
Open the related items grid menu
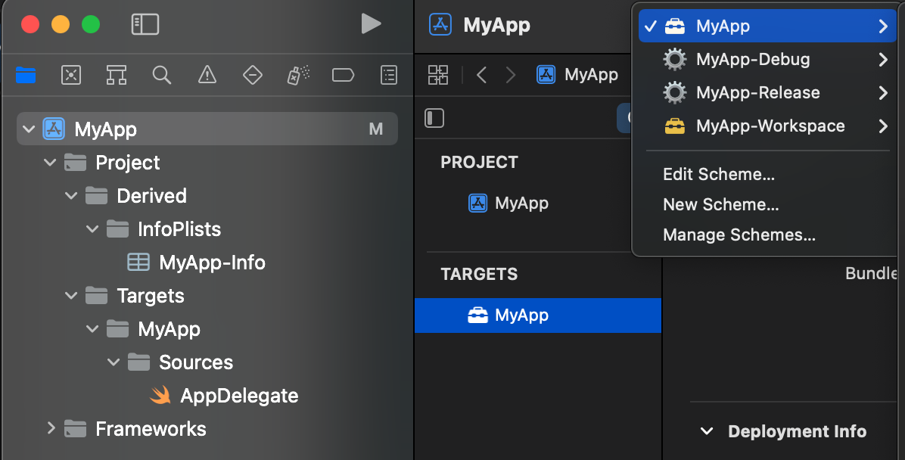(438, 74)
